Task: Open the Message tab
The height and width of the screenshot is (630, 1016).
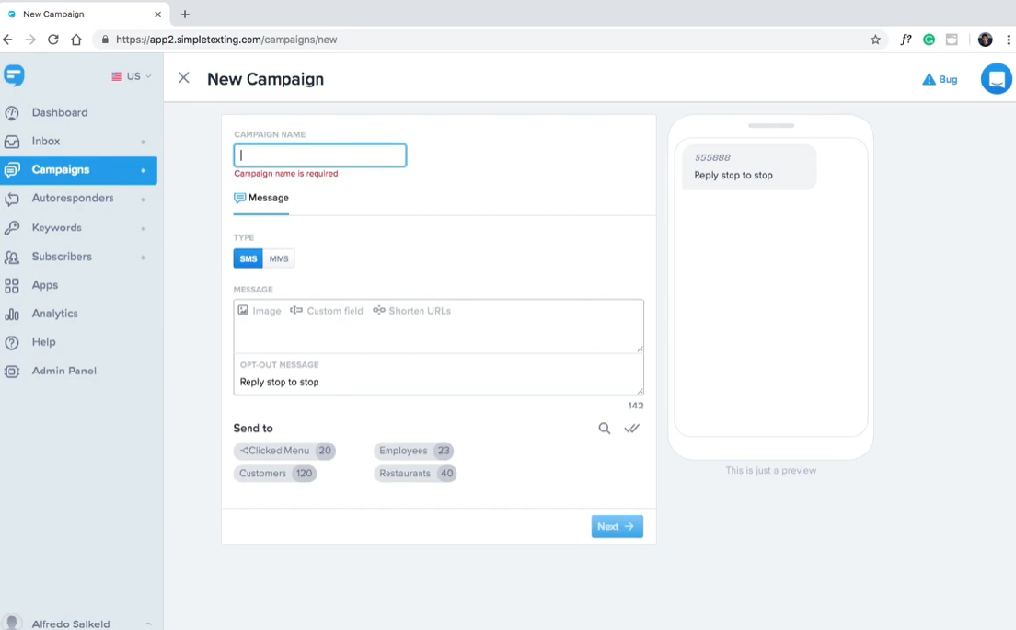Action: pyautogui.click(x=261, y=198)
